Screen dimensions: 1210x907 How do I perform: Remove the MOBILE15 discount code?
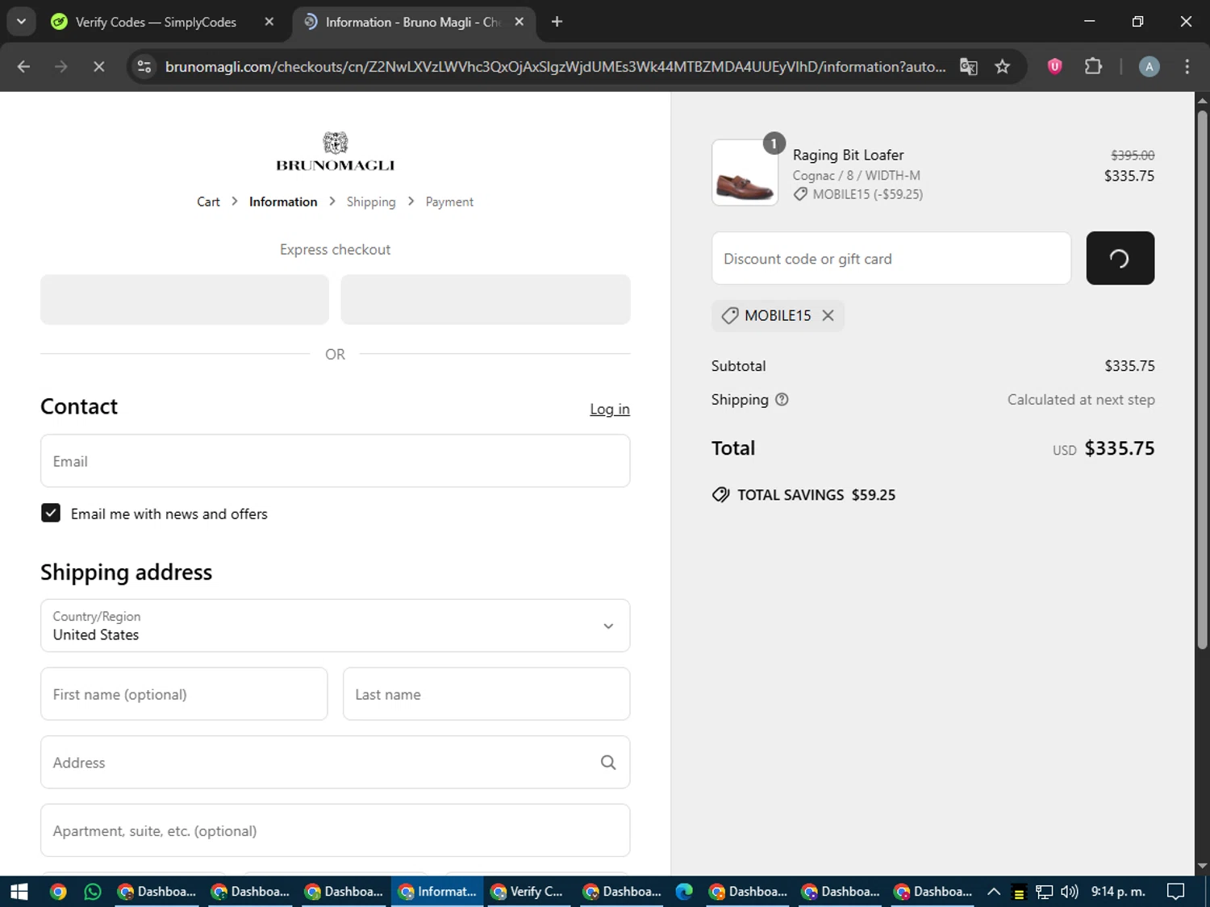tap(828, 315)
